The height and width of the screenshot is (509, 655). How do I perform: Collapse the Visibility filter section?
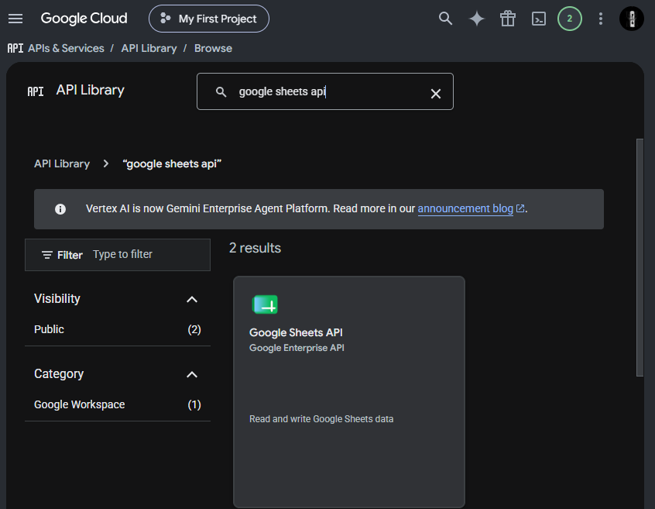pyautogui.click(x=192, y=299)
